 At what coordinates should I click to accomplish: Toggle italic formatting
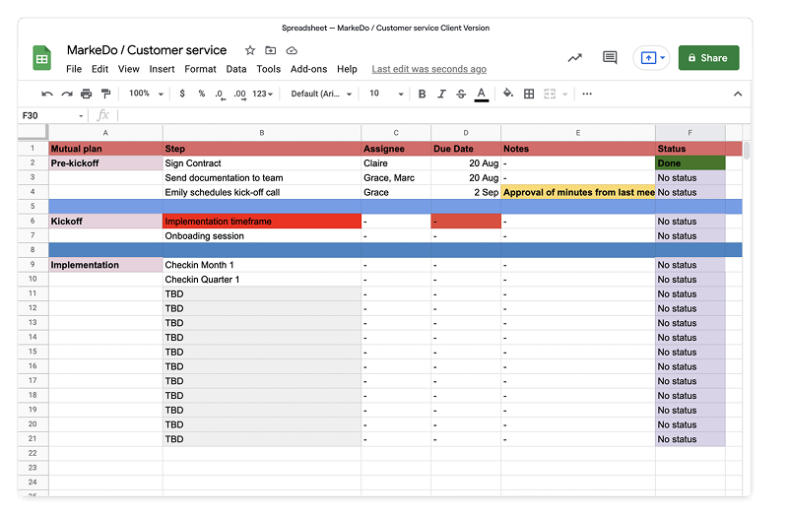(442, 94)
